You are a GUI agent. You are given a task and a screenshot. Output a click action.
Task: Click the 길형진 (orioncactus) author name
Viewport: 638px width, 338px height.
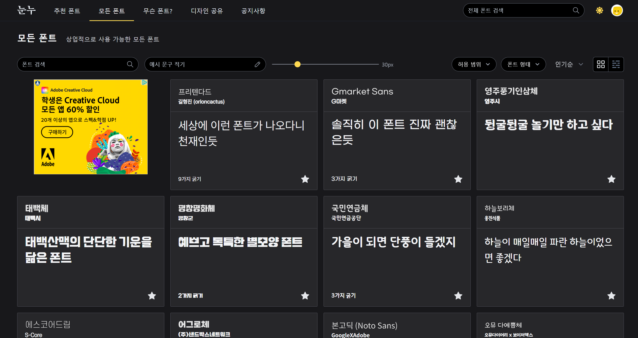click(201, 102)
